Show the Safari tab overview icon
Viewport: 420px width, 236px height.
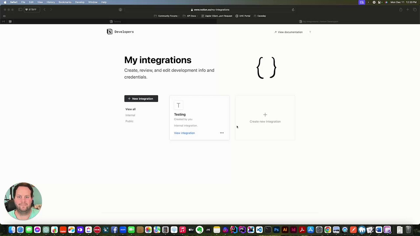(415, 10)
